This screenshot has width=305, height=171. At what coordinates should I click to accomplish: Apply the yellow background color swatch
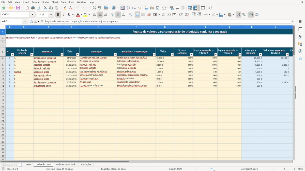coord(85,15)
